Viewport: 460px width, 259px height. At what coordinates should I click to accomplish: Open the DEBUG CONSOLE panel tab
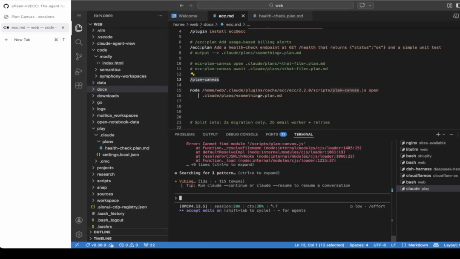pos(242,134)
